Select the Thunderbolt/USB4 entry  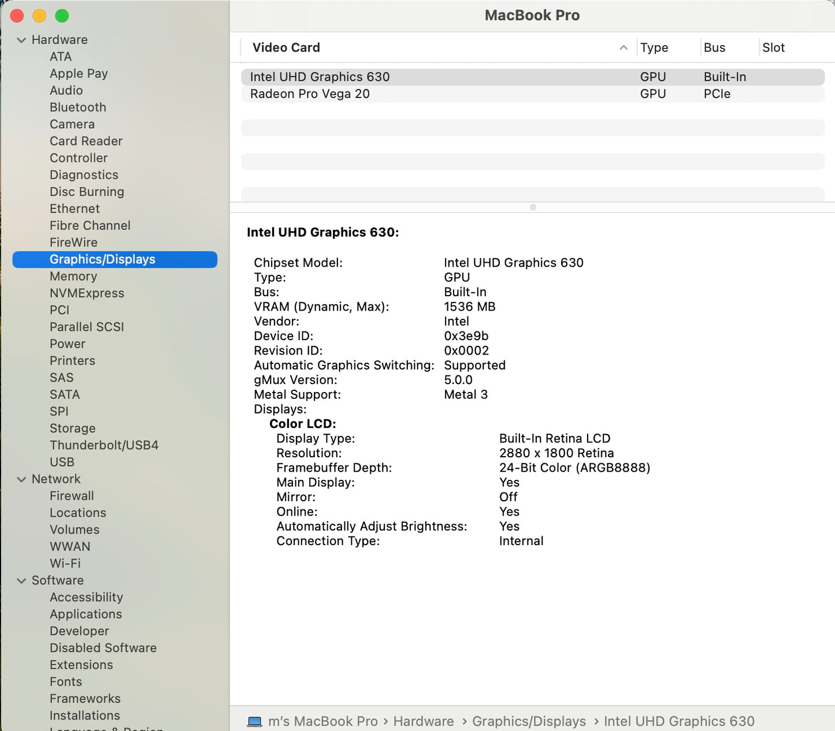point(104,445)
